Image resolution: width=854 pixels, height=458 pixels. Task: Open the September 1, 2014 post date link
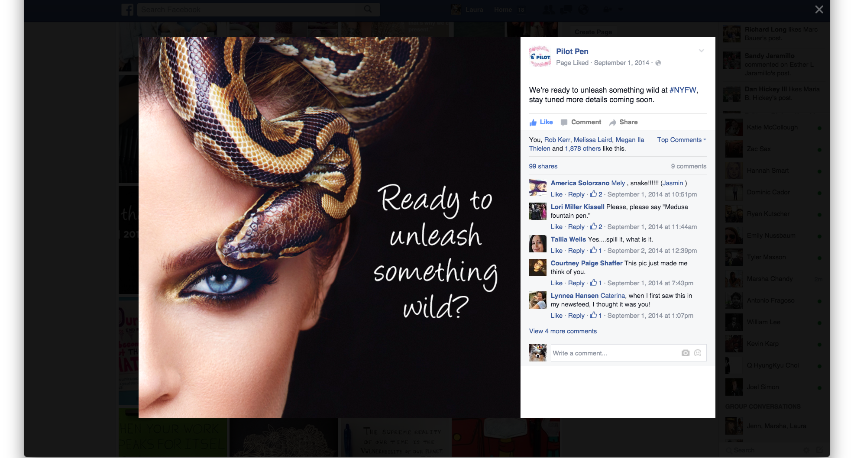621,63
